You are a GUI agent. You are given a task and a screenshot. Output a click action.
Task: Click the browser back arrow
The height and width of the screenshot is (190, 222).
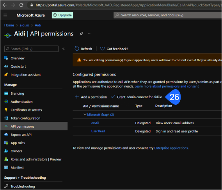coord(5,5)
